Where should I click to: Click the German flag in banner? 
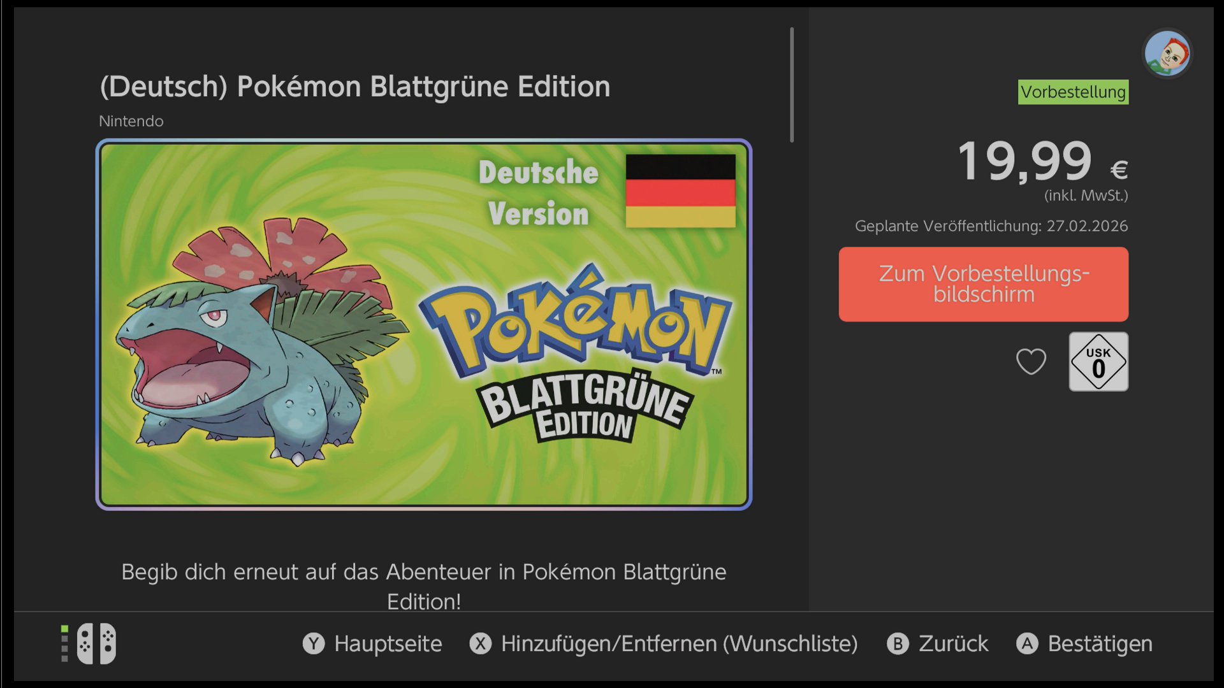[680, 190]
